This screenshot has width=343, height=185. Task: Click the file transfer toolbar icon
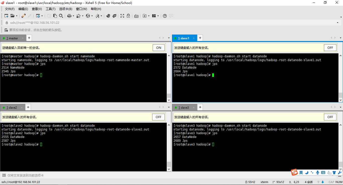[x=78, y=16]
